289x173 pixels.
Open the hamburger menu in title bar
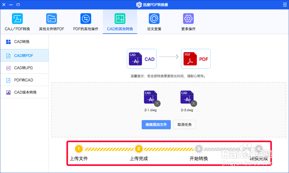point(285,5)
